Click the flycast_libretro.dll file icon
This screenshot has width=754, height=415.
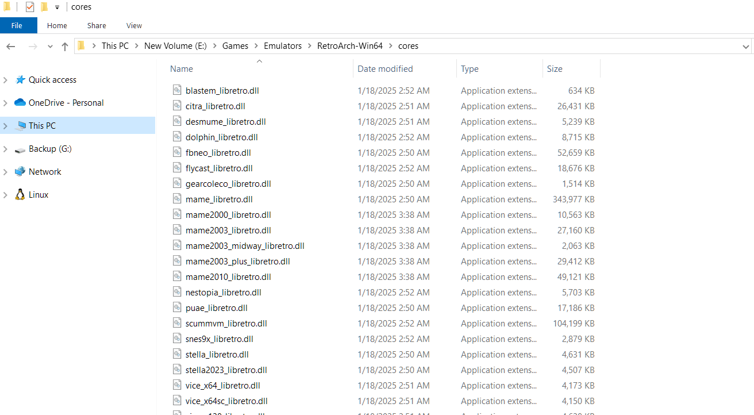click(176, 168)
